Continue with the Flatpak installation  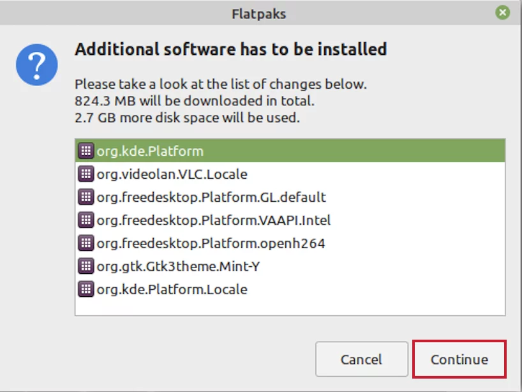point(459,359)
